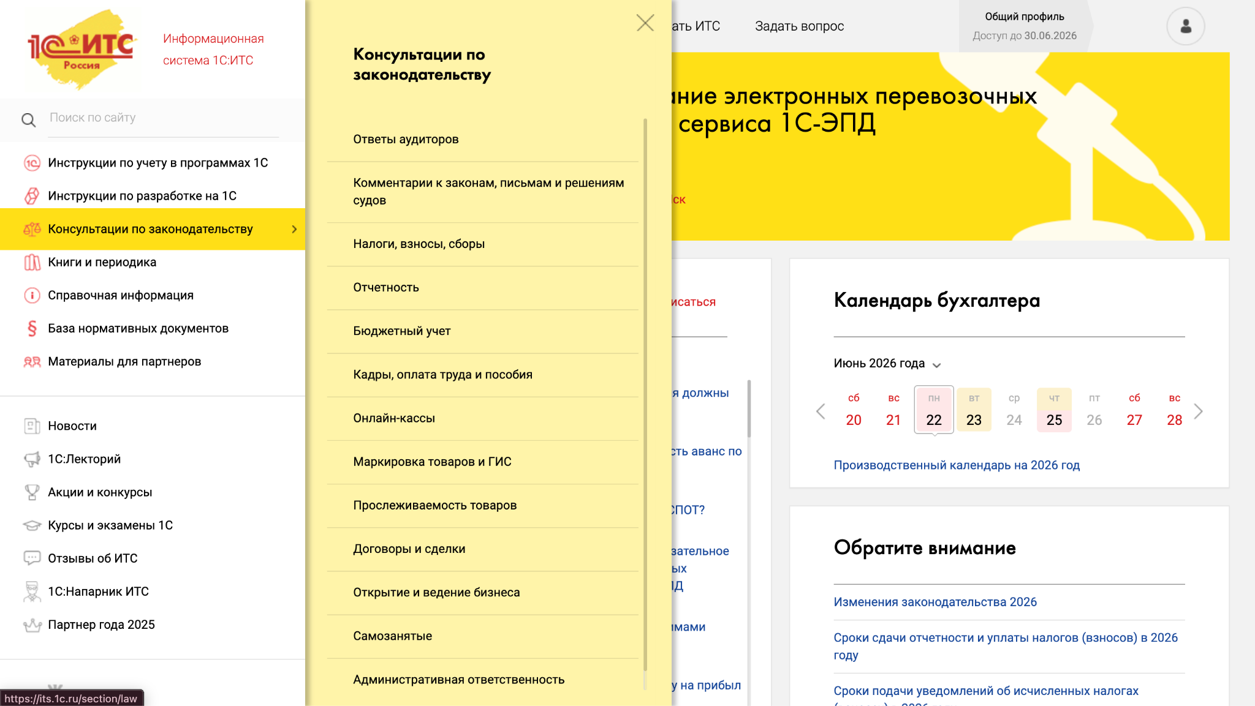Expand the Консультации по законодательству chevron

click(x=294, y=229)
